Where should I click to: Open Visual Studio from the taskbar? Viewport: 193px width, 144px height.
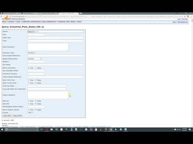pos(91,130)
